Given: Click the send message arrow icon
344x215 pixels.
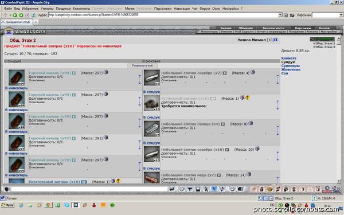Looking at the screenshot, I should pyautogui.click(x=172, y=189).
